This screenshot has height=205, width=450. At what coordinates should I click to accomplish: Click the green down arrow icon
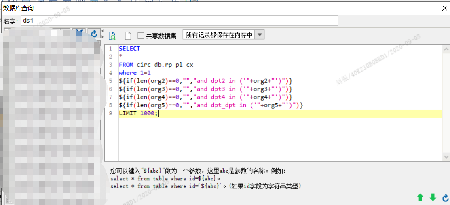(x=433, y=197)
